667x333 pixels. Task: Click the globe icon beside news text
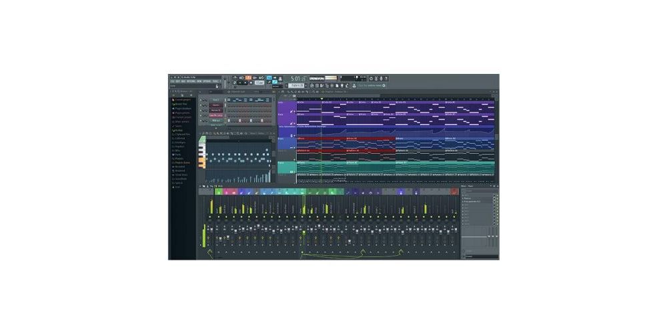point(384,86)
